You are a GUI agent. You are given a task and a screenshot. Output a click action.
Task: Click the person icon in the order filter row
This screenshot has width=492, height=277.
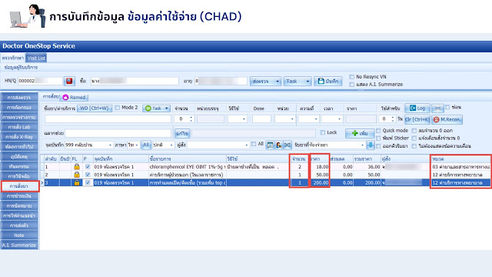[x=278, y=145]
